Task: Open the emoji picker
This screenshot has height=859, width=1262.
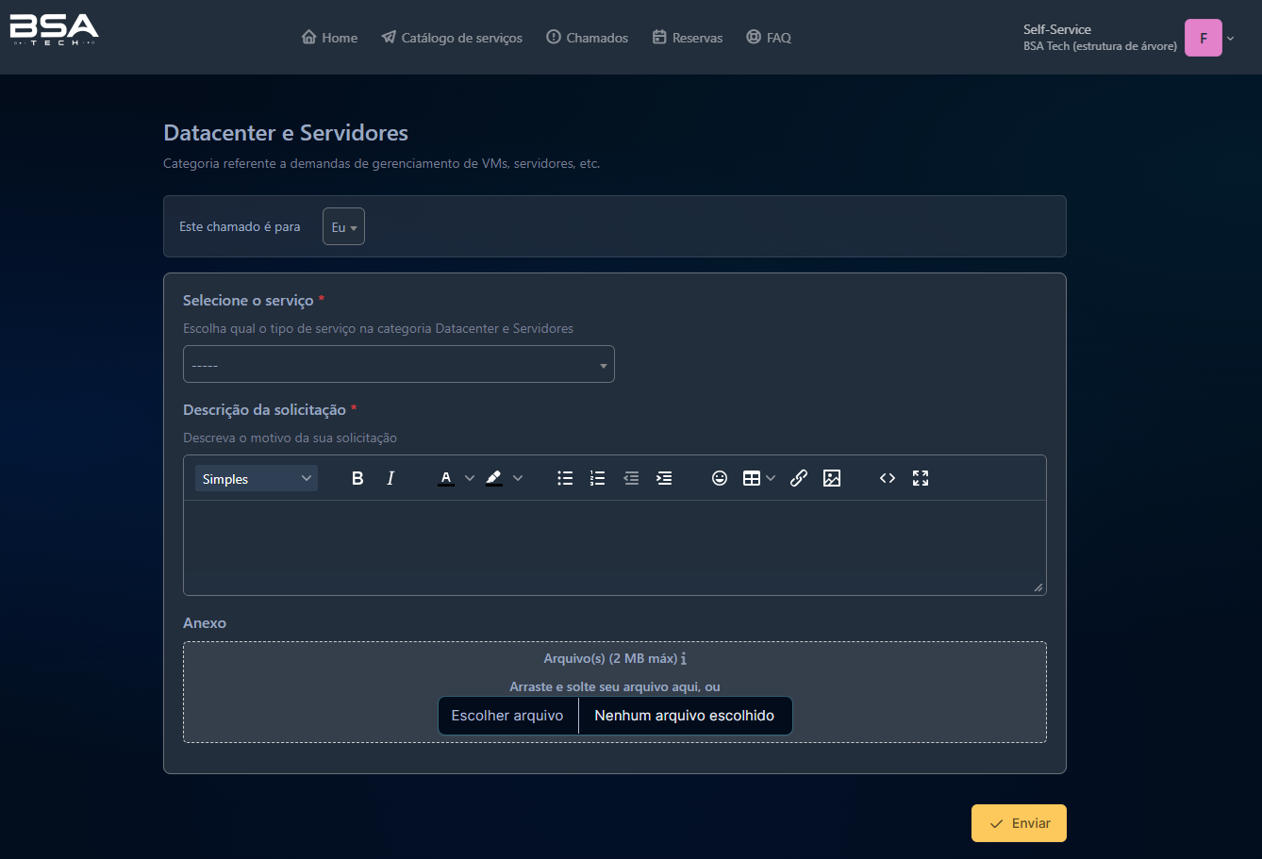Action: [720, 479]
